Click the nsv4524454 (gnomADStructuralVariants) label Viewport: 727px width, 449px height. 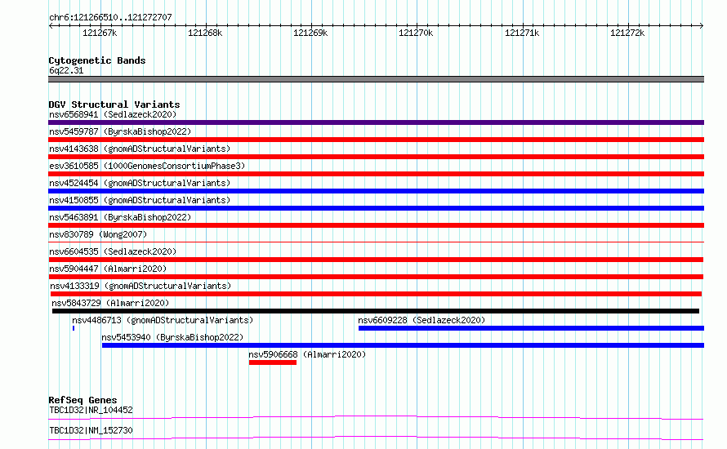pyautogui.click(x=140, y=183)
